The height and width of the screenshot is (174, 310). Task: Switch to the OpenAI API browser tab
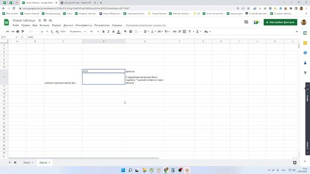click(x=78, y=3)
